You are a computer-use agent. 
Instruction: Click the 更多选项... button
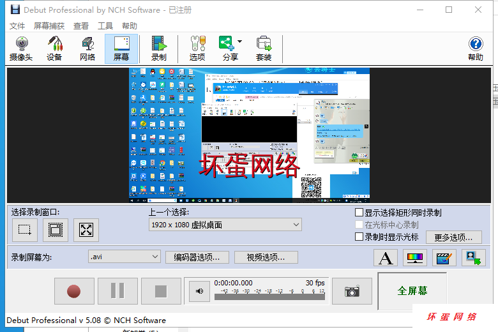pyautogui.click(x=453, y=238)
